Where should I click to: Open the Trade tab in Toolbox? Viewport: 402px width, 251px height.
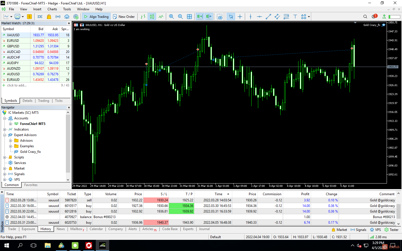coord(12,229)
